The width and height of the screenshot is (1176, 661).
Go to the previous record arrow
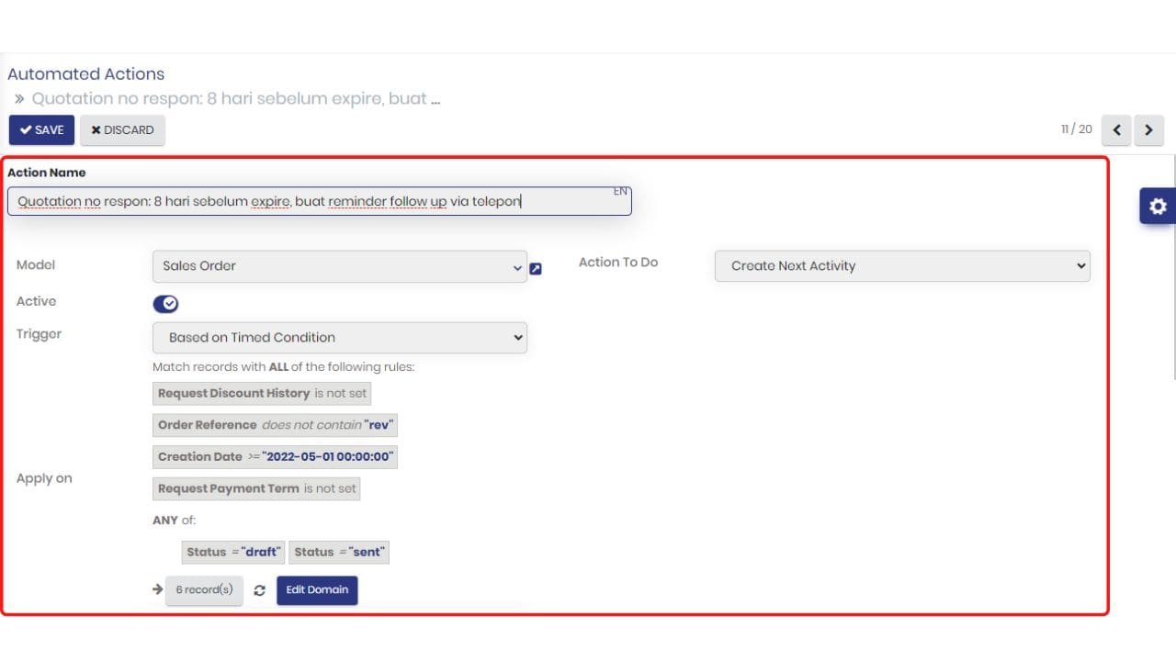1116,130
